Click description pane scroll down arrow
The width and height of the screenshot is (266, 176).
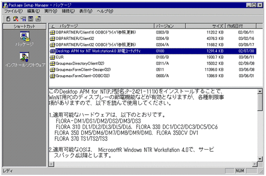[x=260, y=159]
